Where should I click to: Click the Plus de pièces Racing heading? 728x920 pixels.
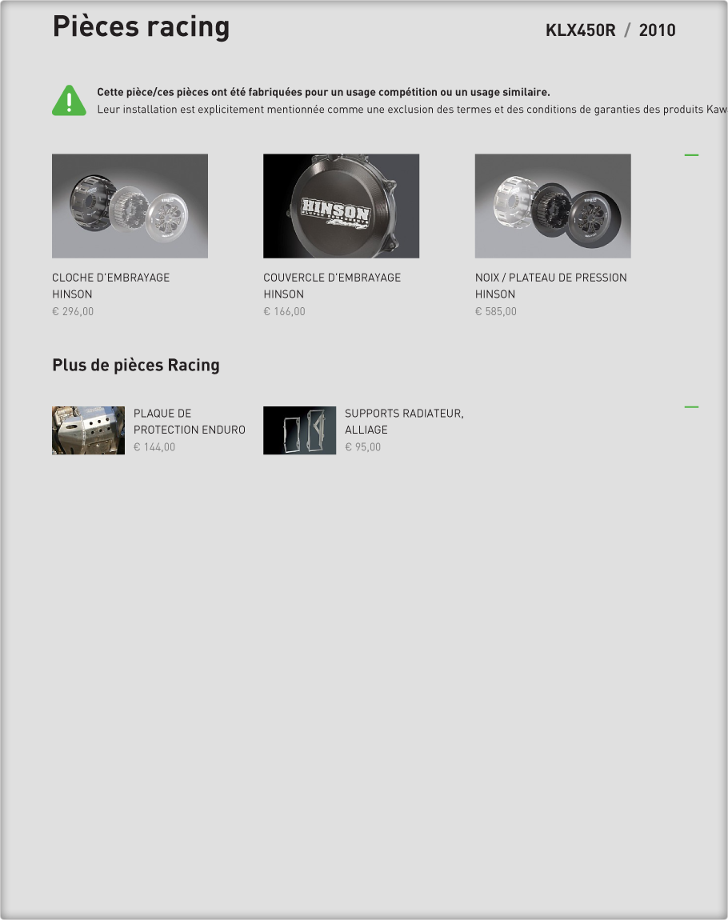[x=136, y=365]
